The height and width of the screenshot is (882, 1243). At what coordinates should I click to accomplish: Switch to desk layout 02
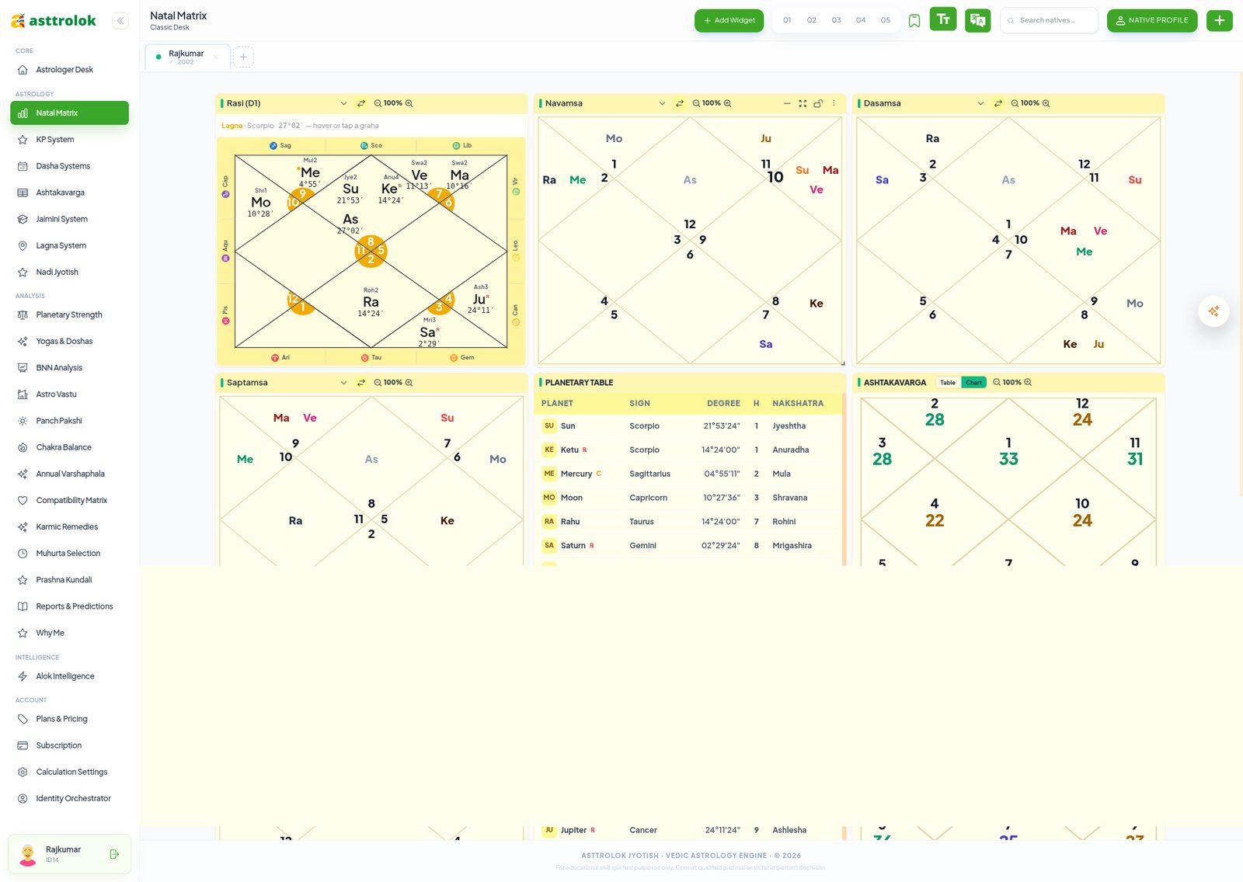812,20
